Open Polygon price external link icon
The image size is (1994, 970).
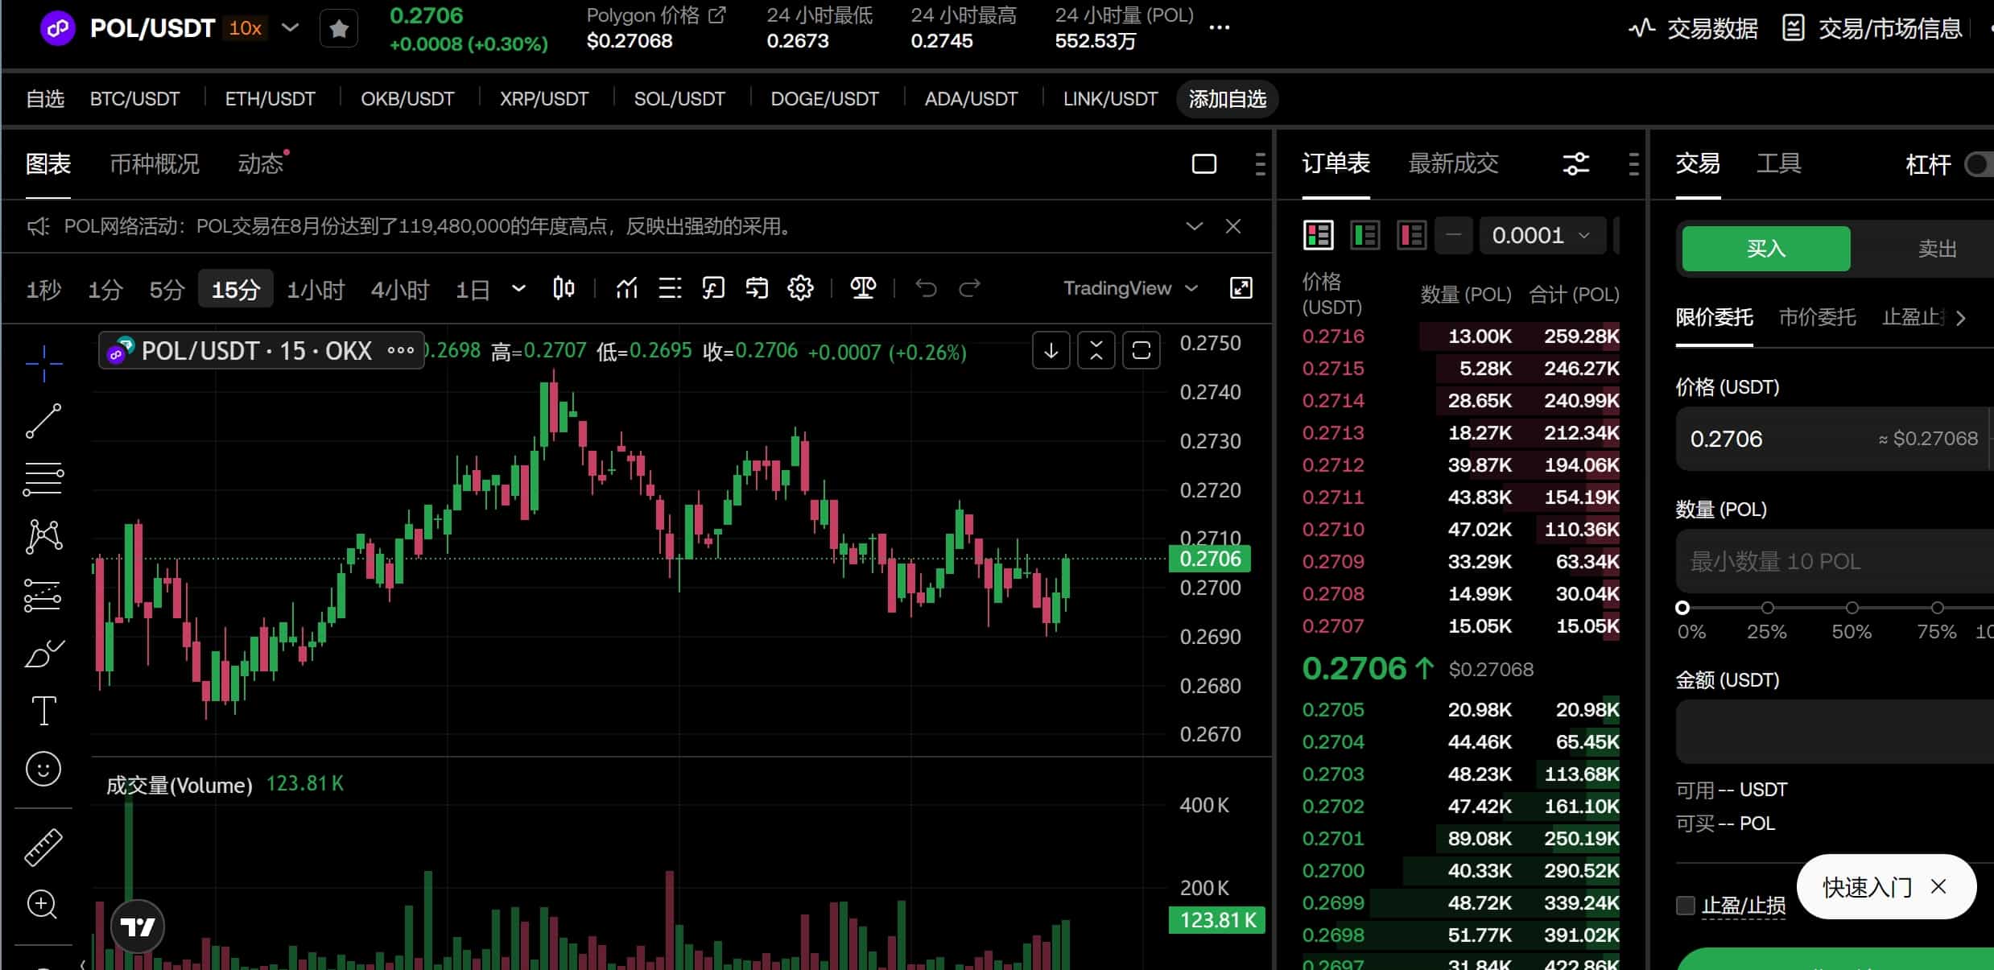click(x=716, y=15)
